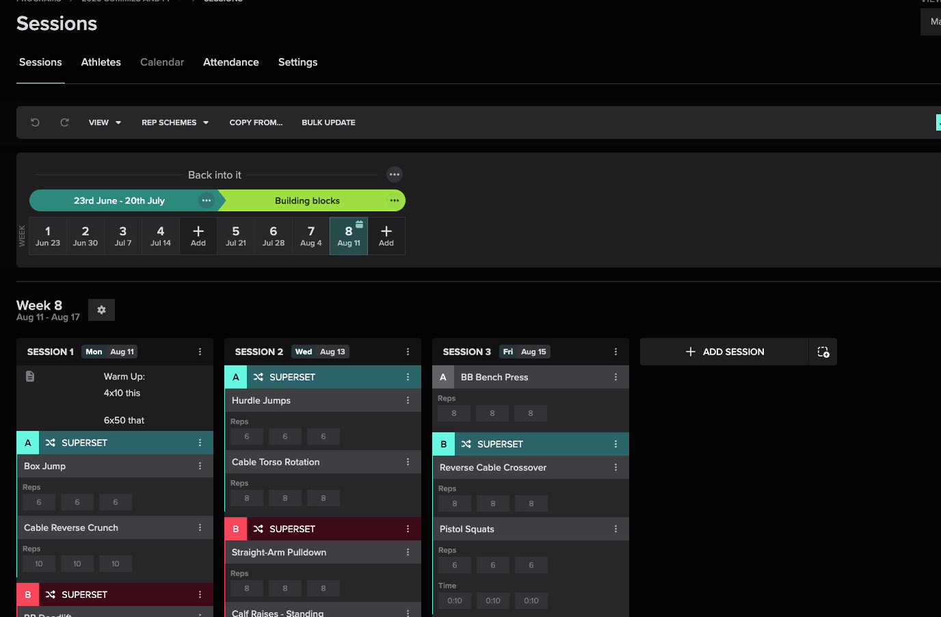Click BB Bench Press exercise name
Viewport: 941px width, 617px height.
coord(494,377)
